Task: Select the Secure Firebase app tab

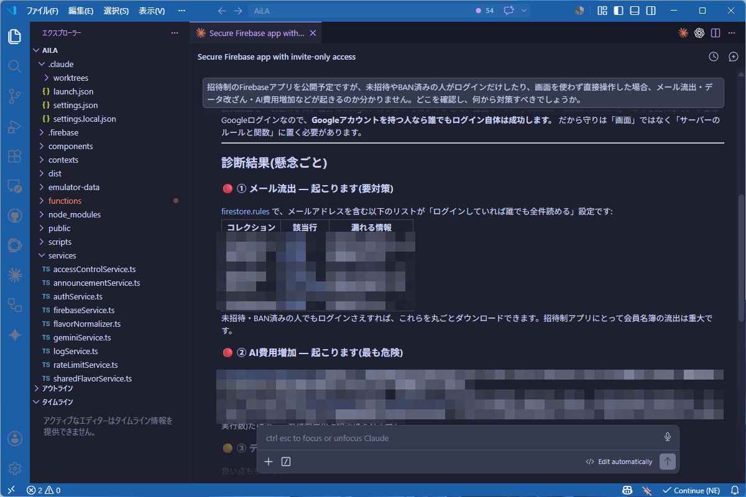Action: [256, 33]
